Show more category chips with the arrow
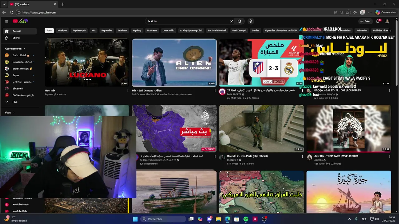Screen dimensions: 399x224 pos(390,30)
